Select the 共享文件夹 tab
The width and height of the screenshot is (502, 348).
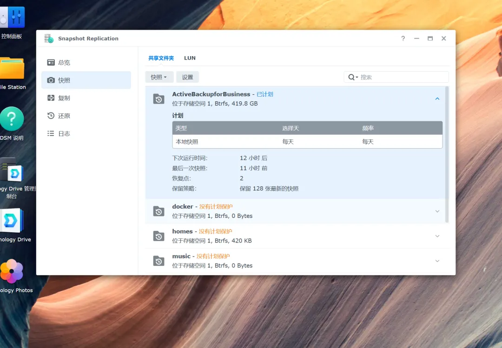(161, 58)
